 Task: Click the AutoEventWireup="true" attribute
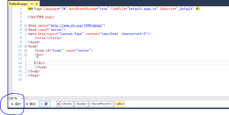pos(89,9)
